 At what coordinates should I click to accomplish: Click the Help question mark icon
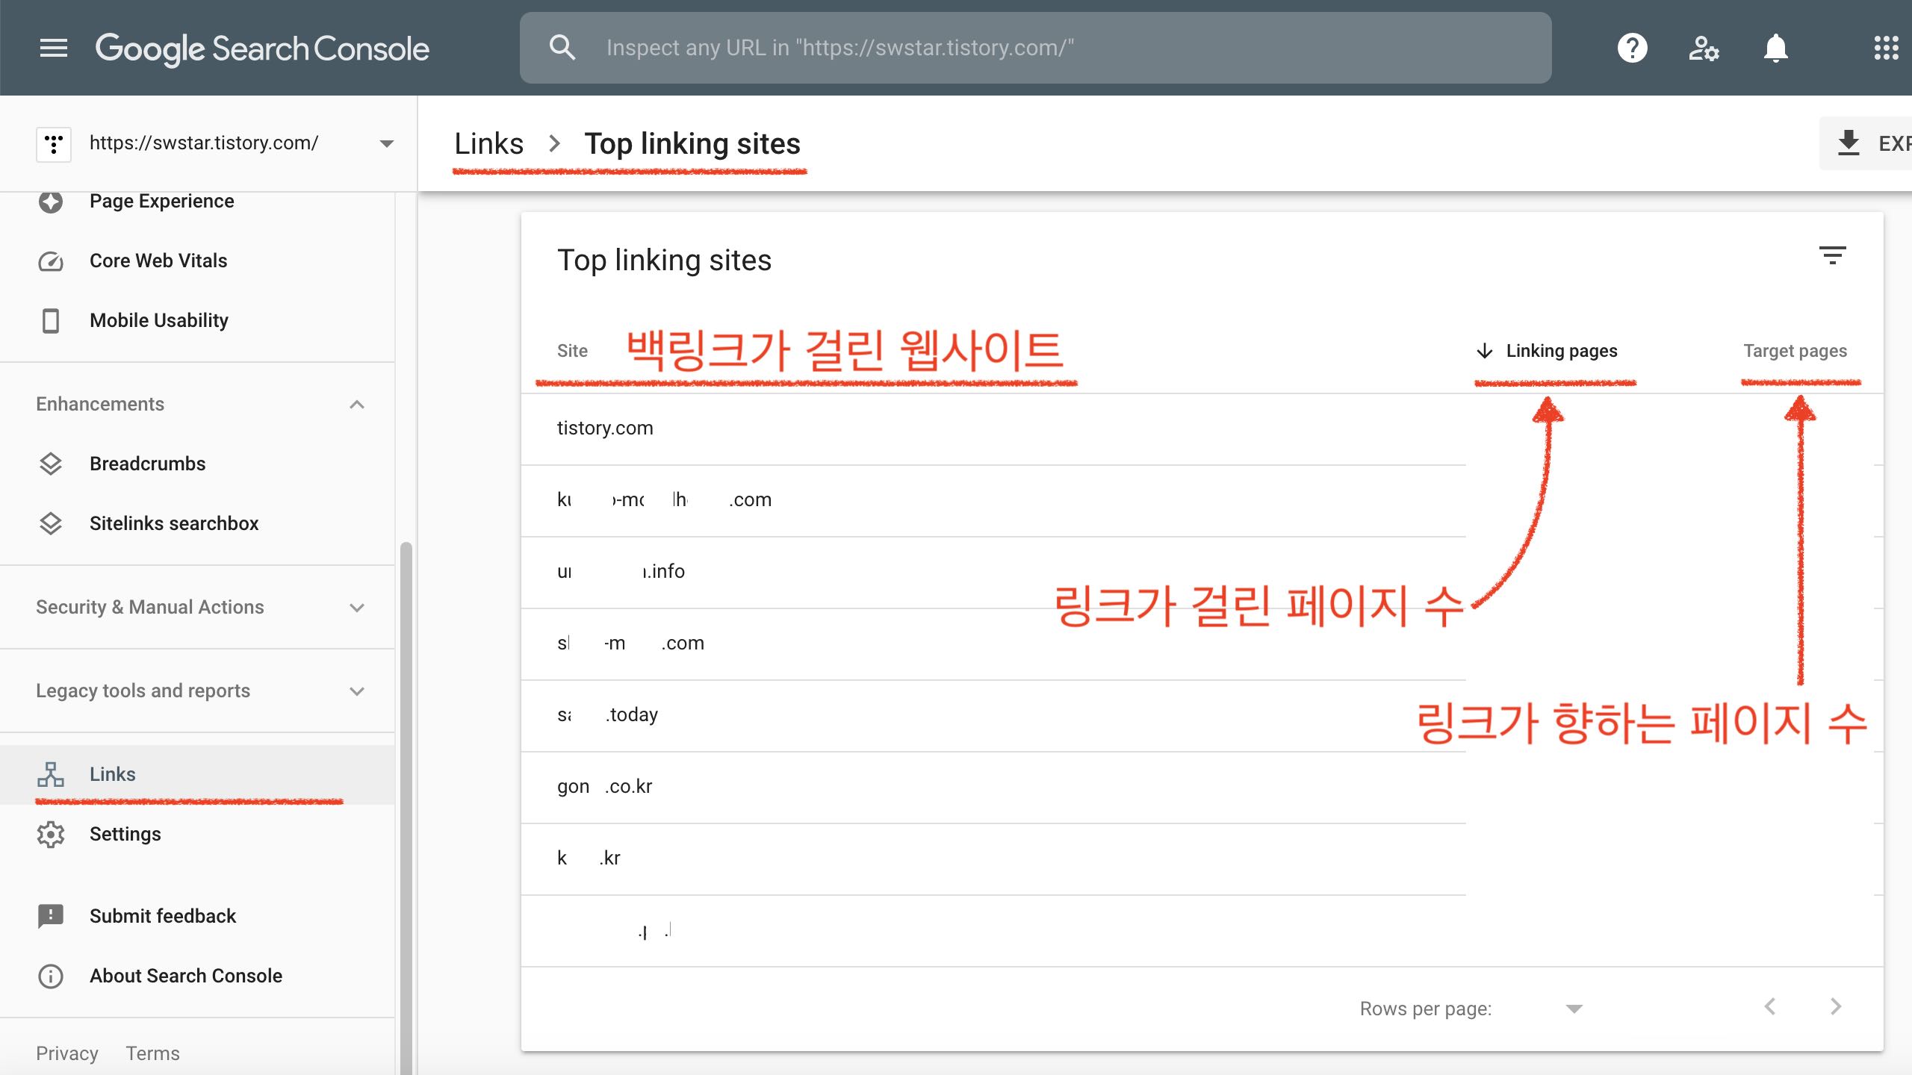pos(1632,48)
